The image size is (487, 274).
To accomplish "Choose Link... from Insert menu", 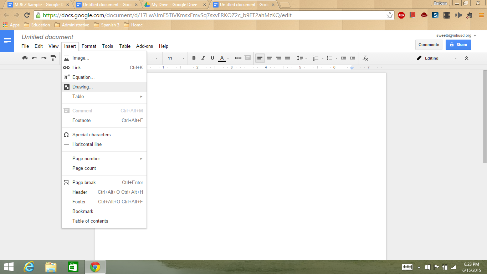I will click(104, 67).
